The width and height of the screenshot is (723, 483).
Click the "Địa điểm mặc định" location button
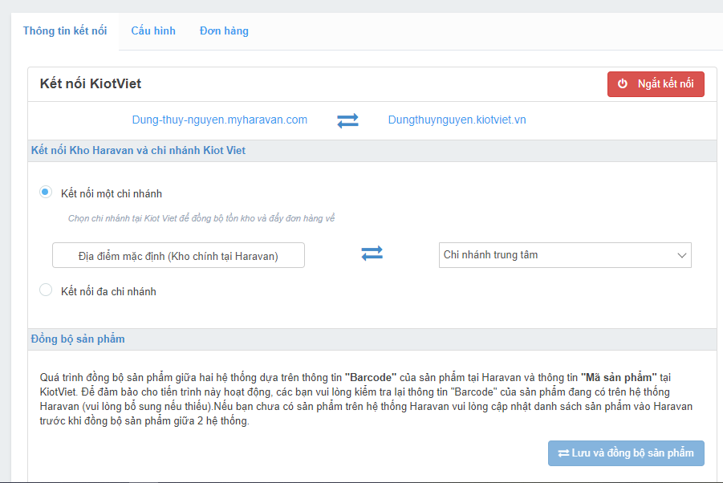178,256
